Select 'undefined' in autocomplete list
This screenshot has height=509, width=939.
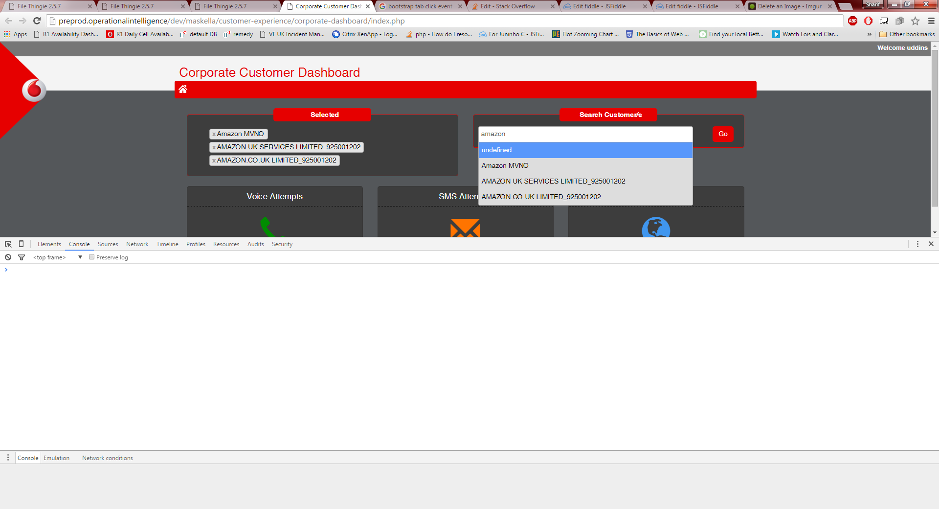(x=585, y=150)
